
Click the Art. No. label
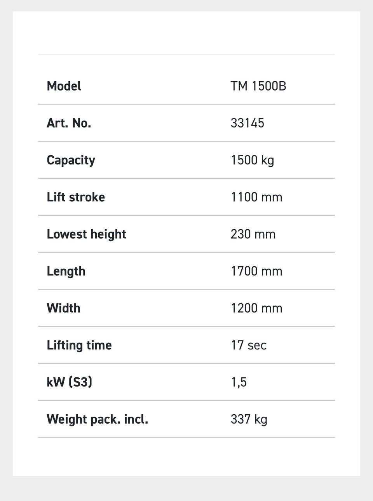pos(69,123)
